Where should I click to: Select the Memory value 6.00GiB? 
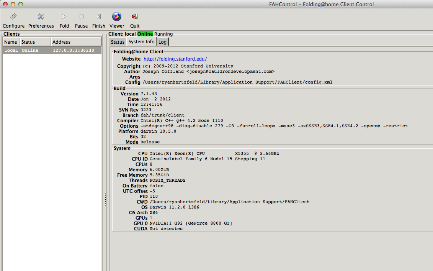tap(159, 169)
